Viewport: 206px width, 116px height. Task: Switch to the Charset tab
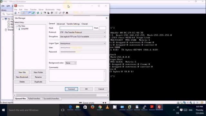point(84,24)
